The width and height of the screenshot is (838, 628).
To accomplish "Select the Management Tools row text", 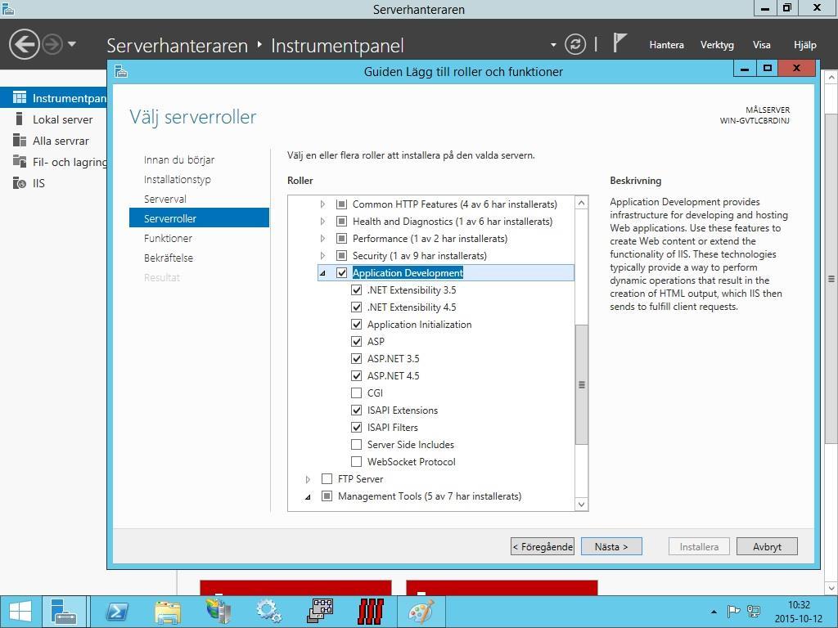I will (x=429, y=496).
